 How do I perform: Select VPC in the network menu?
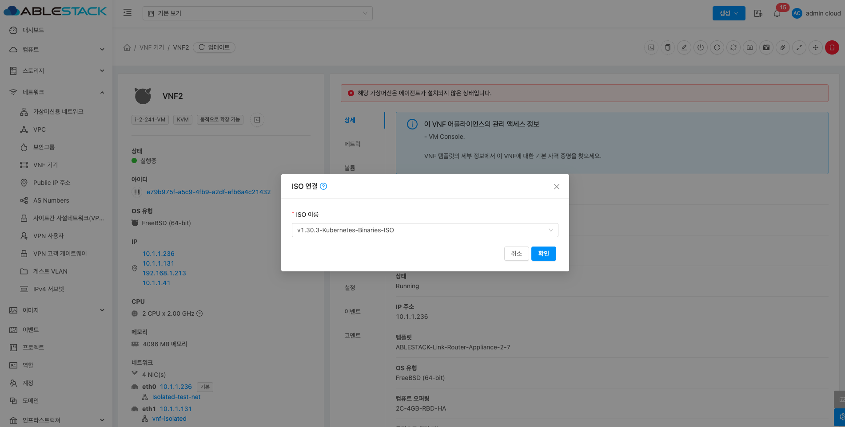39,129
